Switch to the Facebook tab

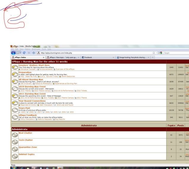click(98, 58)
